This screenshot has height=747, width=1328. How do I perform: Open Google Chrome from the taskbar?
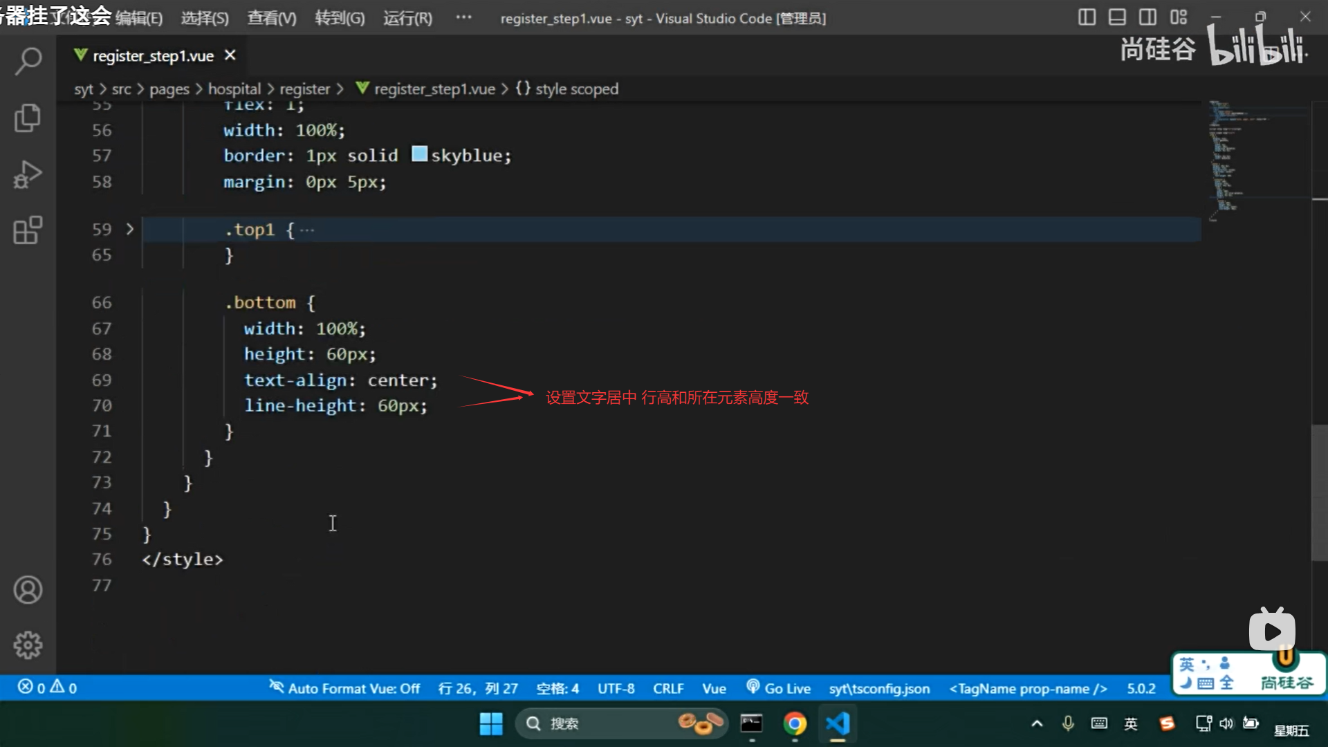[x=795, y=723]
